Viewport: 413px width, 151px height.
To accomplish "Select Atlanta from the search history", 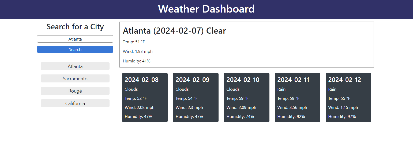I will tap(75, 66).
